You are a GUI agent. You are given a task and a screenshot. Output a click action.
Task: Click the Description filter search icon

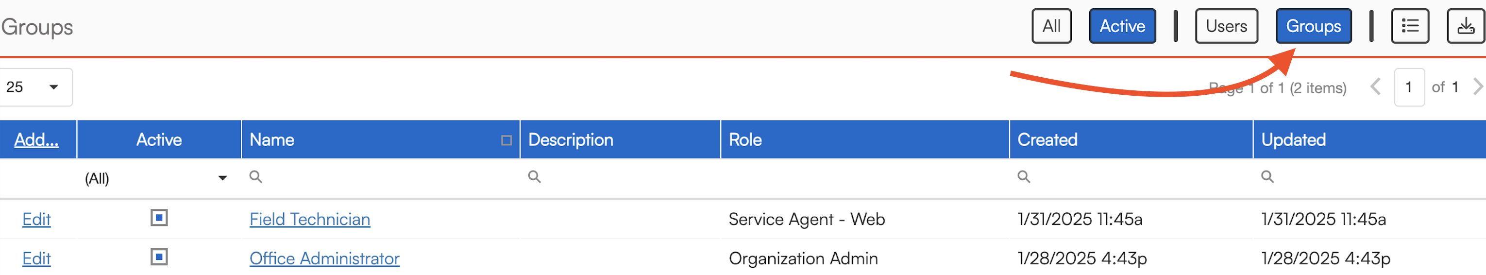534,177
